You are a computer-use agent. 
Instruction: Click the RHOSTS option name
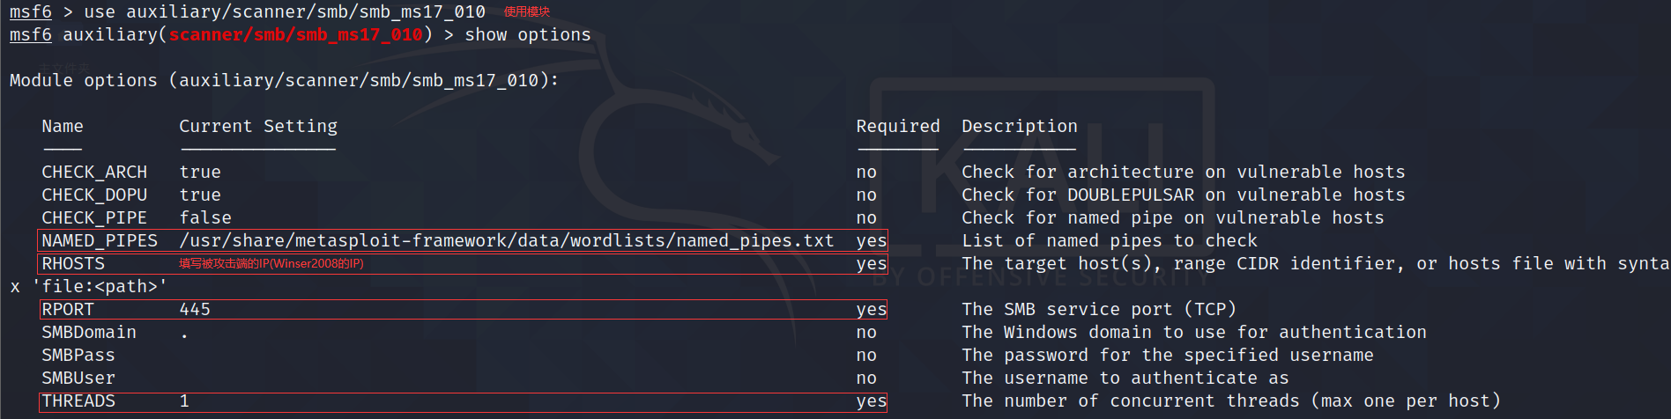pos(73,264)
